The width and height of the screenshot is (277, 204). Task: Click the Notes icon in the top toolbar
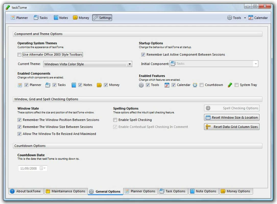click(x=56, y=18)
